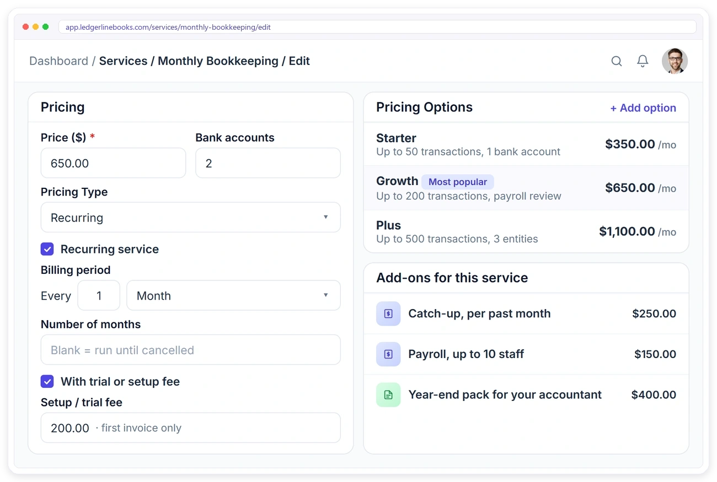Click + Add option link
The height and width of the screenshot is (482, 717).
(x=643, y=108)
